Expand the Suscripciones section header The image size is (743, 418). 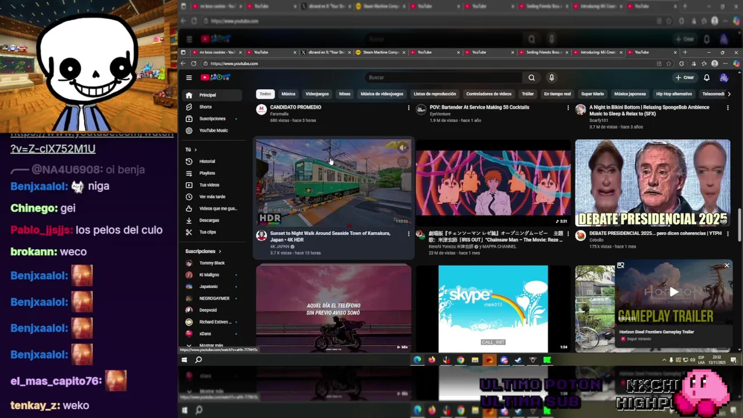click(x=203, y=251)
